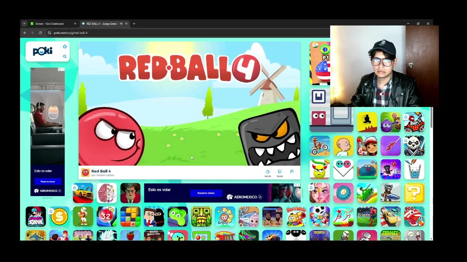The width and height of the screenshot is (467, 262).
Task: Open the panda ninja game tile
Action: pos(414,146)
